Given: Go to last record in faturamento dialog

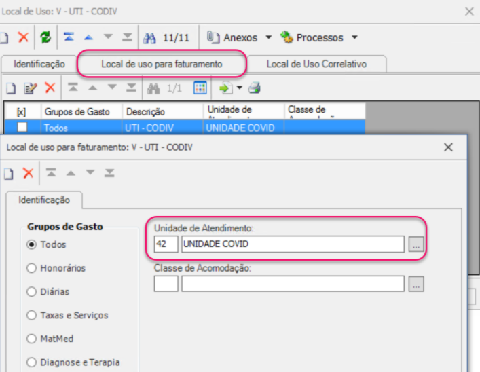Looking at the screenshot, I should [109, 172].
